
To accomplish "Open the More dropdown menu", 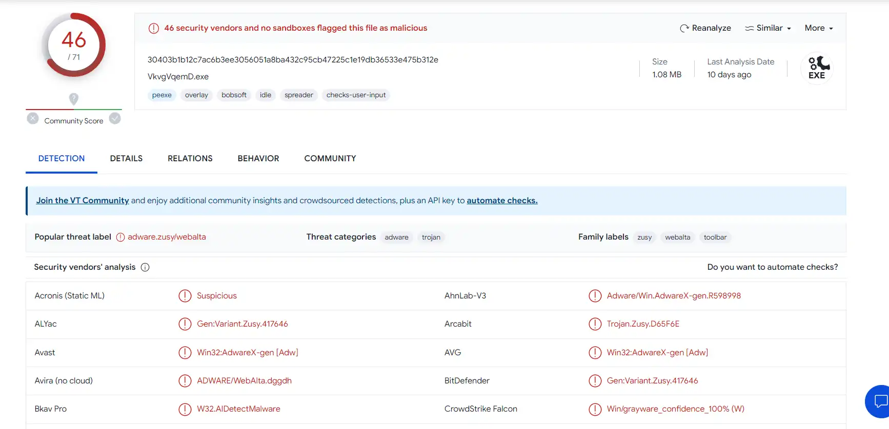I will [818, 28].
